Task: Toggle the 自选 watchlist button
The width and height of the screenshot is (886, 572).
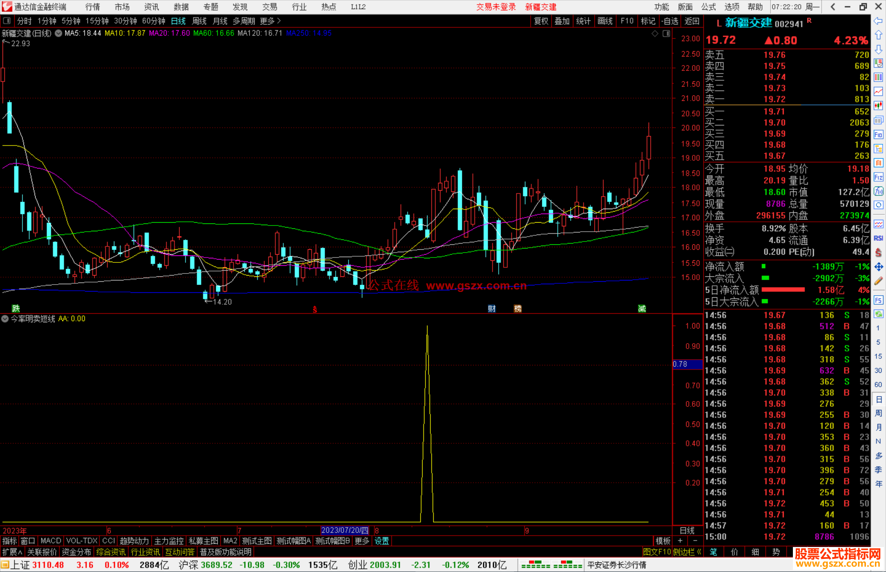Action: click(669, 21)
